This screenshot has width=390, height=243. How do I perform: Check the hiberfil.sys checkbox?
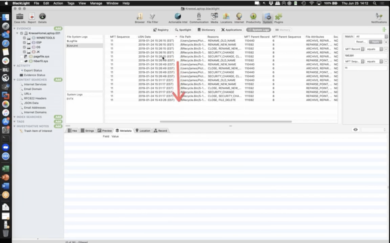[x=22, y=61]
